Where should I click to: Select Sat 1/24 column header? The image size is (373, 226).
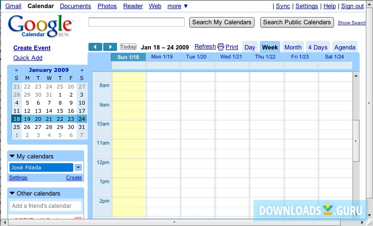click(334, 57)
